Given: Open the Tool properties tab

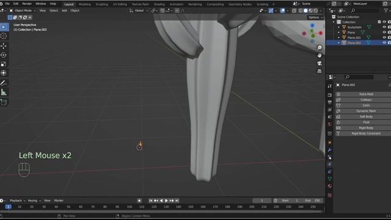Looking at the screenshot, I should [330, 86].
